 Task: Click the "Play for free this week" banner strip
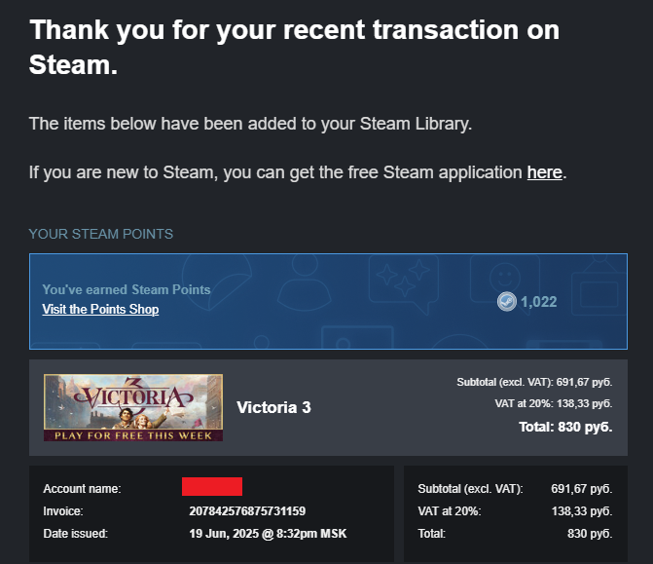click(133, 435)
